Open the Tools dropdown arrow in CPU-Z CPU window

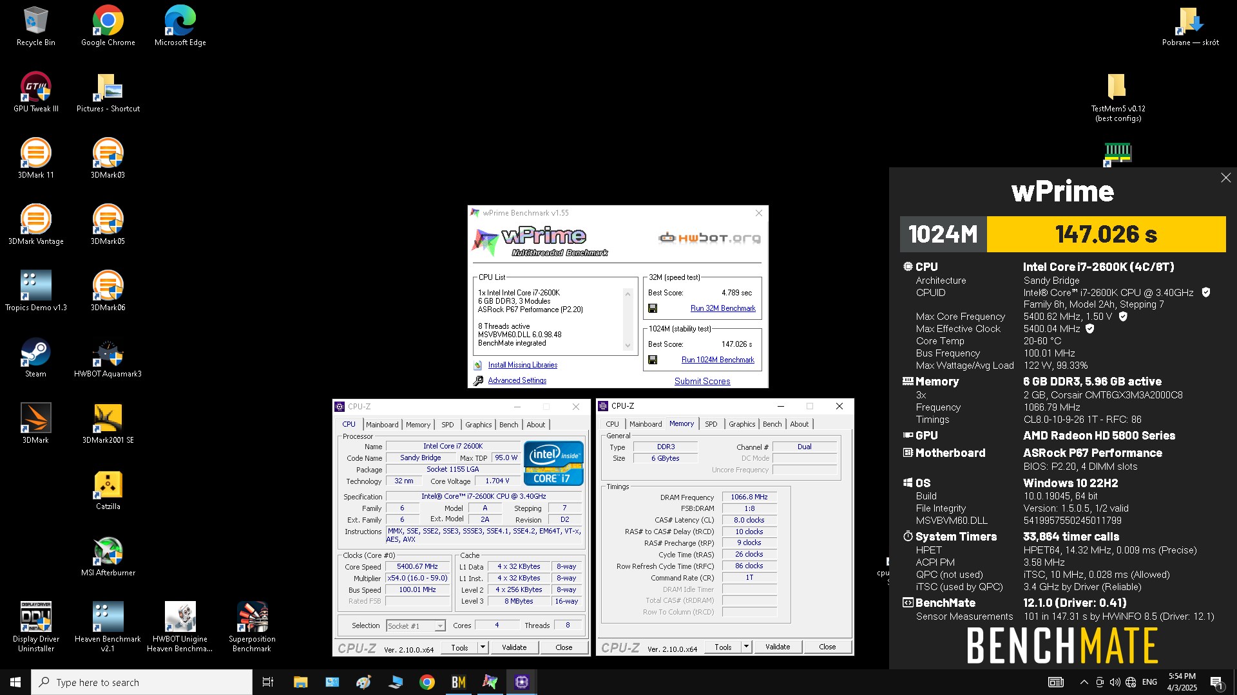coord(483,647)
